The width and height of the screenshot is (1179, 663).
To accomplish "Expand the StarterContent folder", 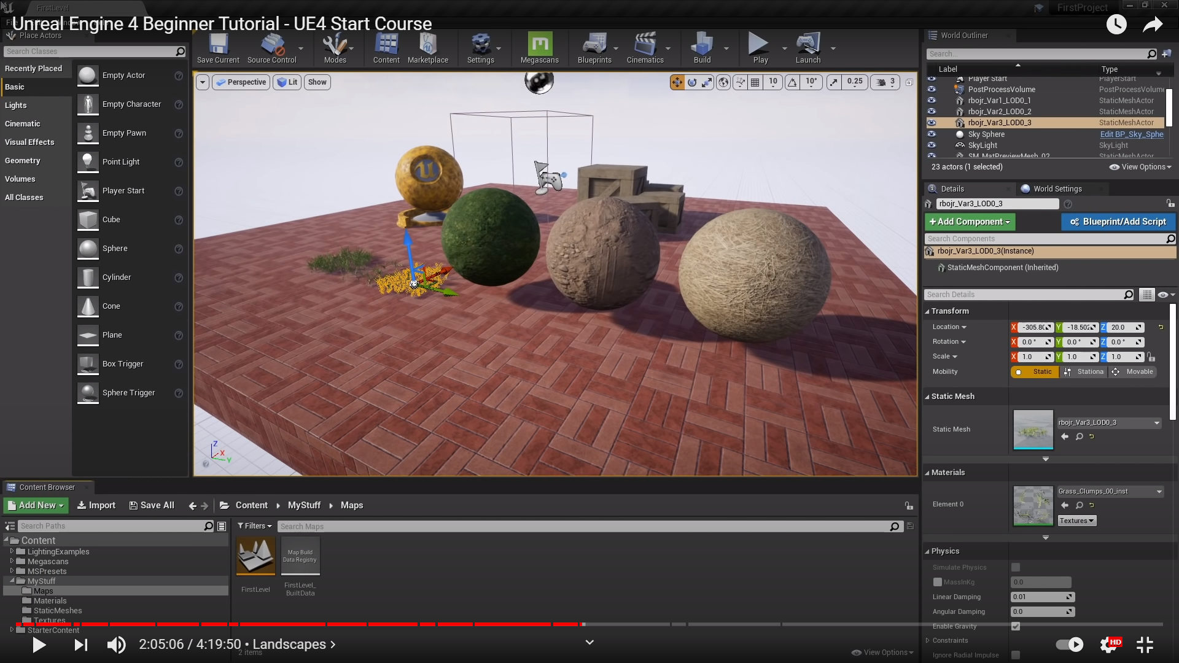I will [x=12, y=630].
